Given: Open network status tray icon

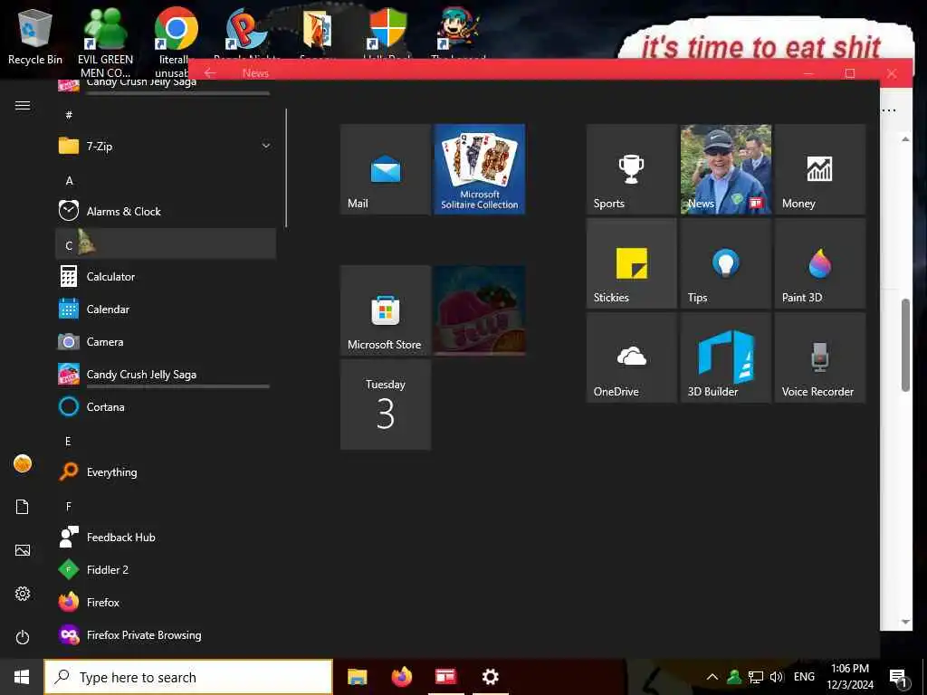Looking at the screenshot, I should 756,677.
